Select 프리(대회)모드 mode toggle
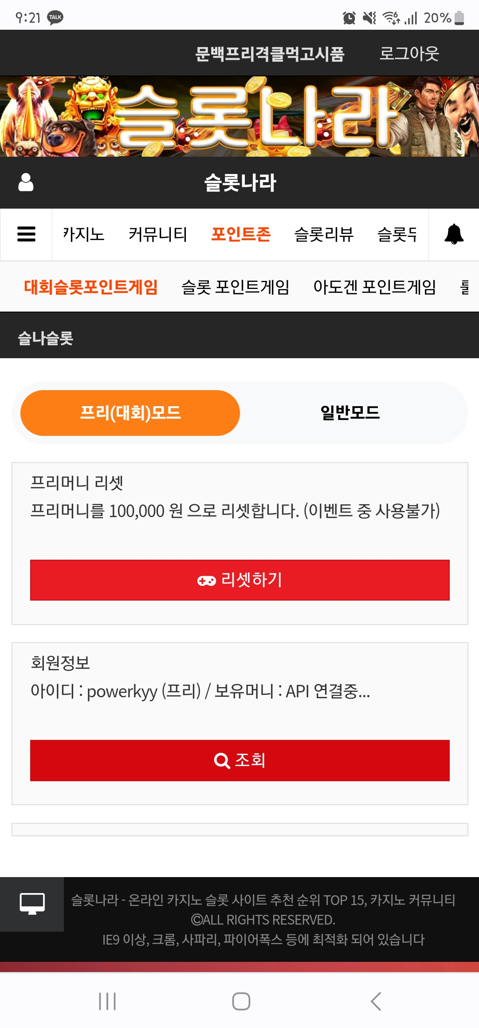Image resolution: width=479 pixels, height=1028 pixels. tap(130, 413)
